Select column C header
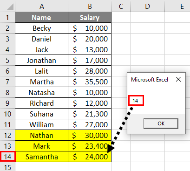 (x=121, y=6)
